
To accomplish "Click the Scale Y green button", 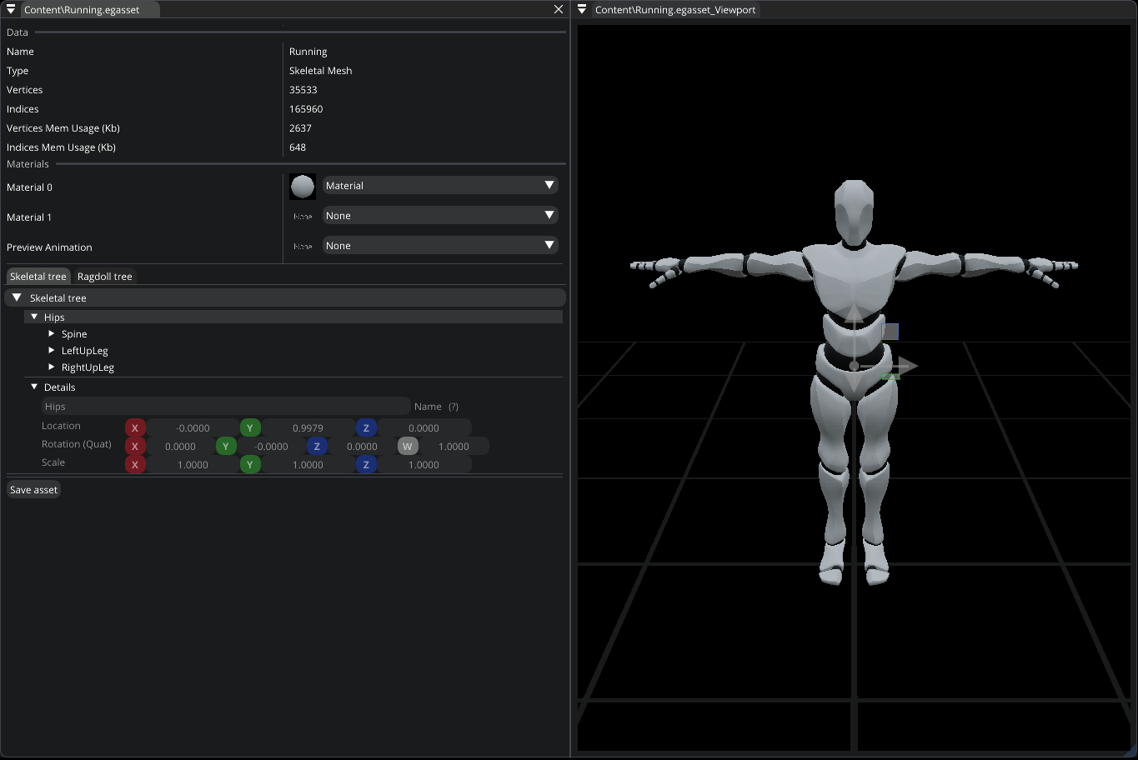I will (x=250, y=464).
